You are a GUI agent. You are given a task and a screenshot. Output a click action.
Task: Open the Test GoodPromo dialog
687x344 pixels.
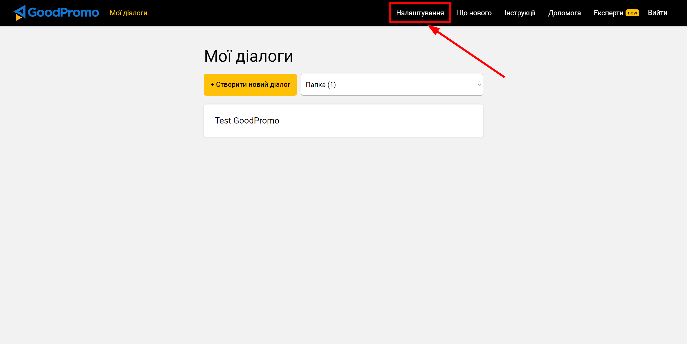coord(343,121)
